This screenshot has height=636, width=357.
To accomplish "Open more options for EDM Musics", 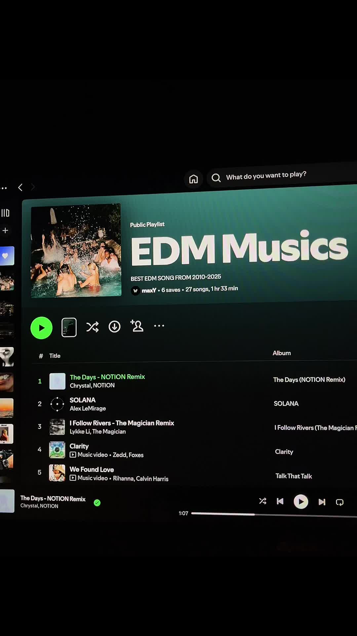I will pos(159,326).
